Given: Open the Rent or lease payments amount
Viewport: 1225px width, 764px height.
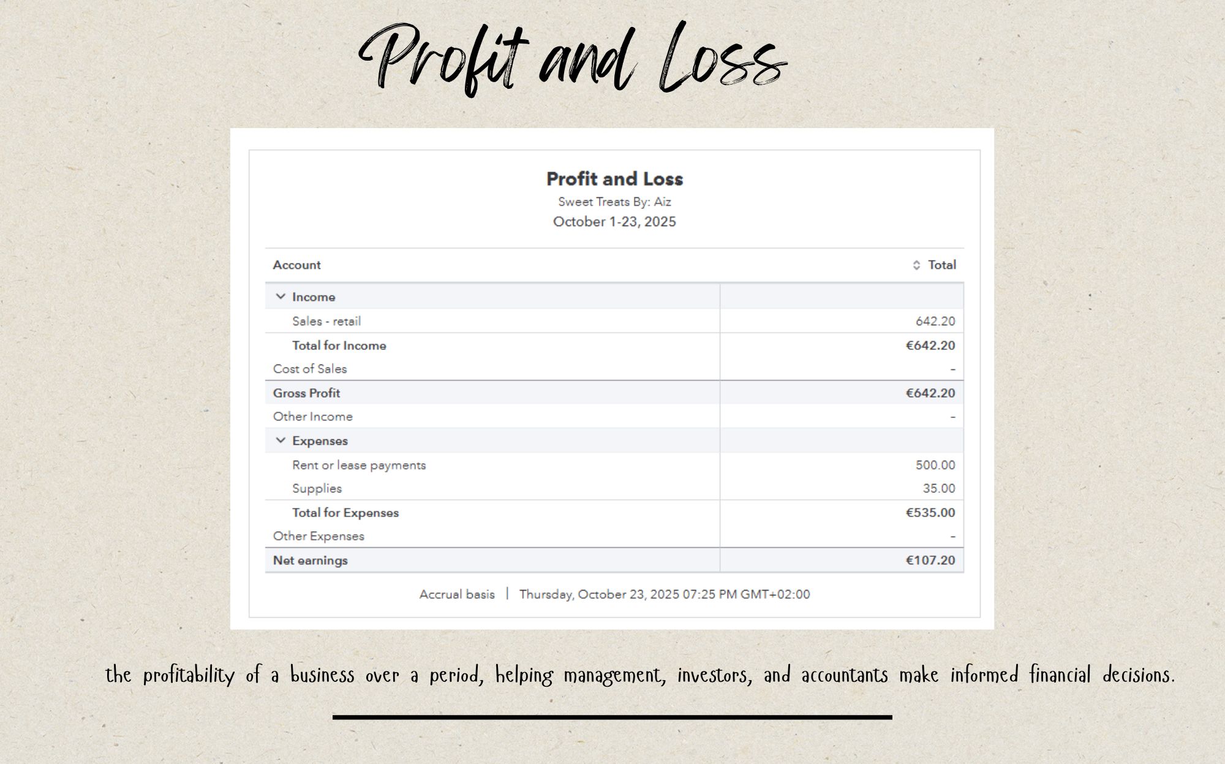Looking at the screenshot, I should pos(935,465).
